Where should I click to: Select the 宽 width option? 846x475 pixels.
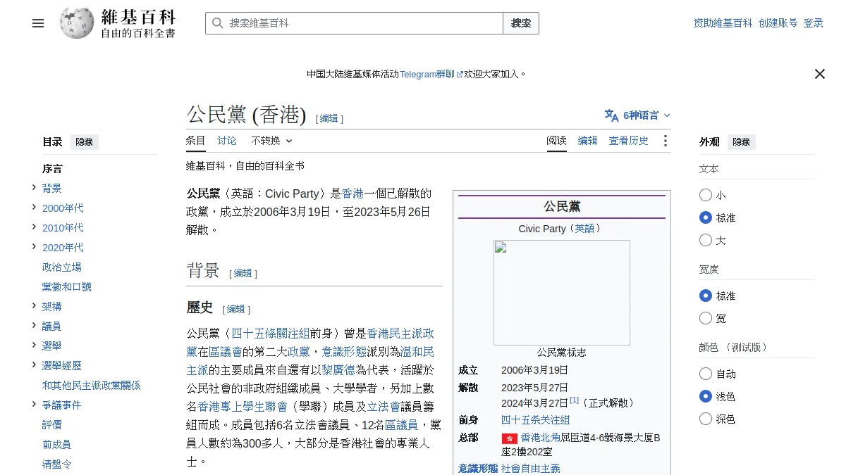click(706, 318)
